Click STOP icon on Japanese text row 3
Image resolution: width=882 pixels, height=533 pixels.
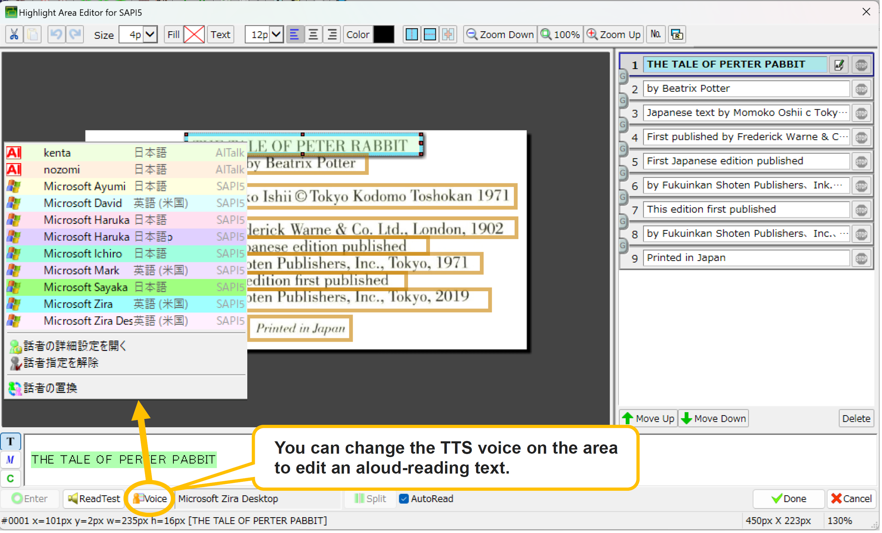tap(862, 113)
